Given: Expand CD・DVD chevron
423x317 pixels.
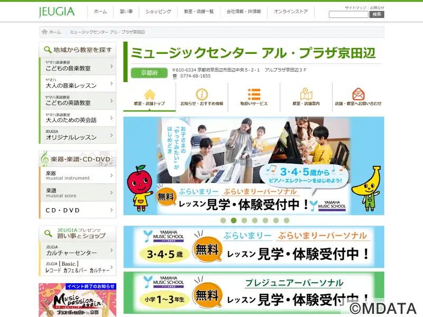Looking at the screenshot, I should [112, 210].
